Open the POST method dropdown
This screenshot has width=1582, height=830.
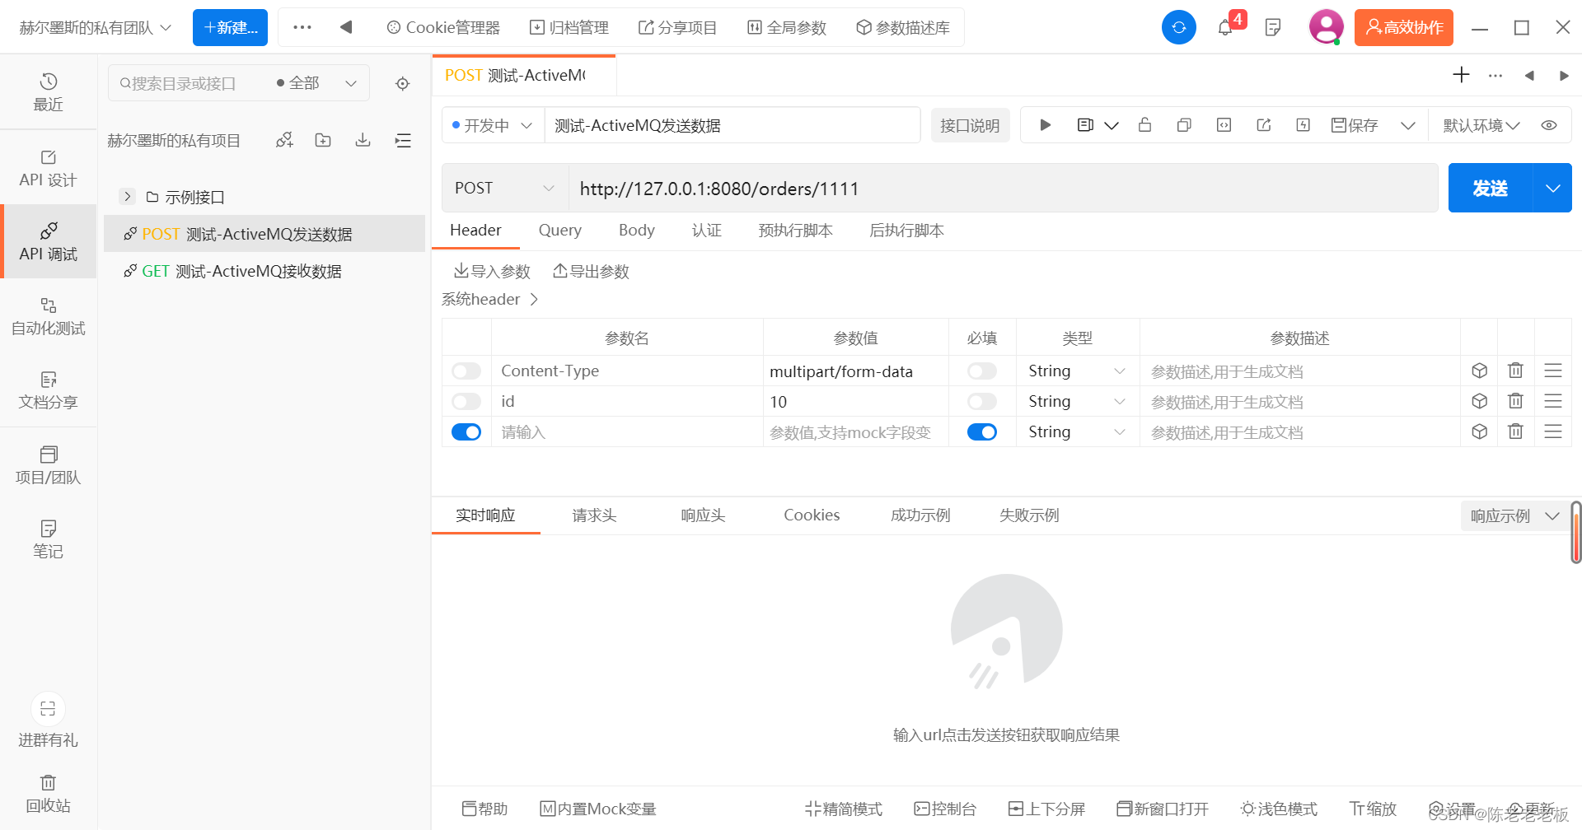[503, 188]
